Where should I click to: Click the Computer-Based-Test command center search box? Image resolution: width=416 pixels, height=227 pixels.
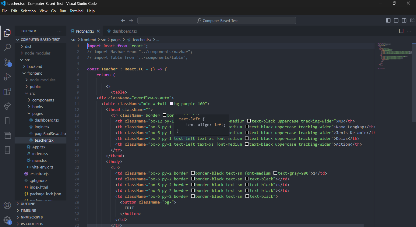pos(217,20)
